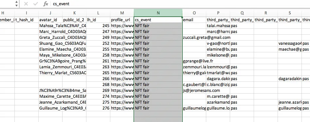This screenshot has height=122, width=310.
Task: Select column O header
Action: click(194, 13)
